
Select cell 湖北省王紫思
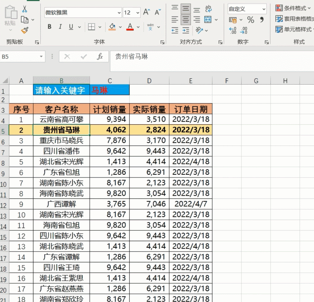click(x=61, y=278)
